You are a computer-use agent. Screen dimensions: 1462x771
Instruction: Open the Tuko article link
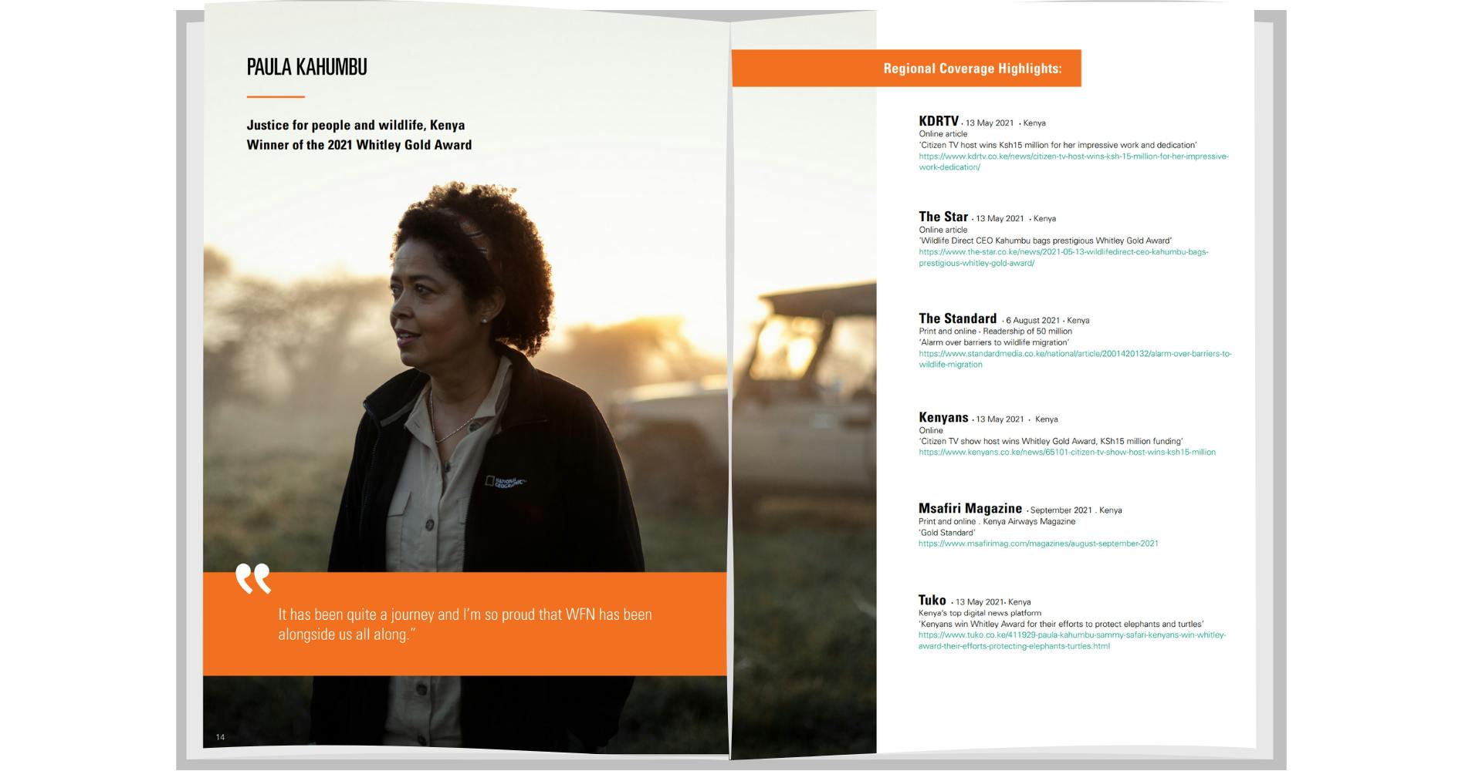(x=1072, y=641)
